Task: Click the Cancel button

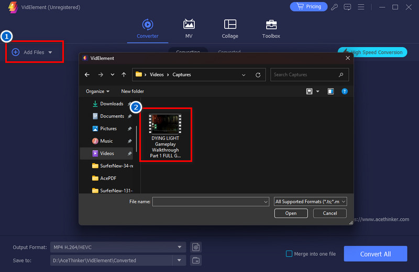Action: click(x=330, y=213)
